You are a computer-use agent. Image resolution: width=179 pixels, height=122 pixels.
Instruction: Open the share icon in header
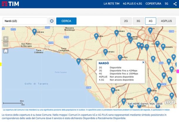tap(175, 4)
